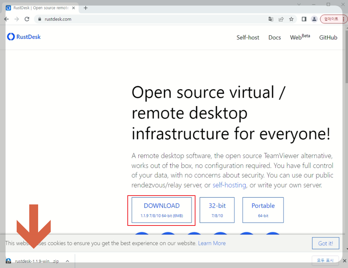Click the RustDesk logo
348x268 pixels.
point(24,37)
